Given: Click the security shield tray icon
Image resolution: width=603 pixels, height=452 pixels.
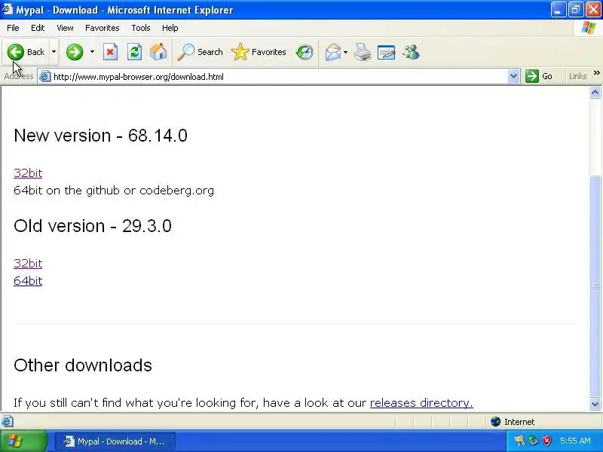Looking at the screenshot, I should click(547, 441).
